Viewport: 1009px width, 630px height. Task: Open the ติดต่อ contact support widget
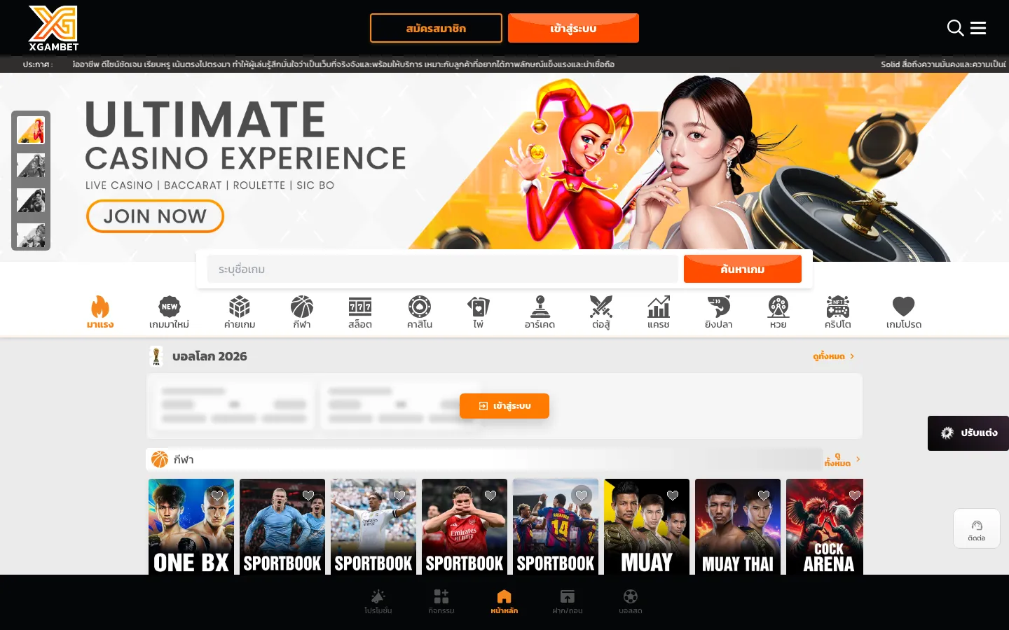pyautogui.click(x=977, y=528)
